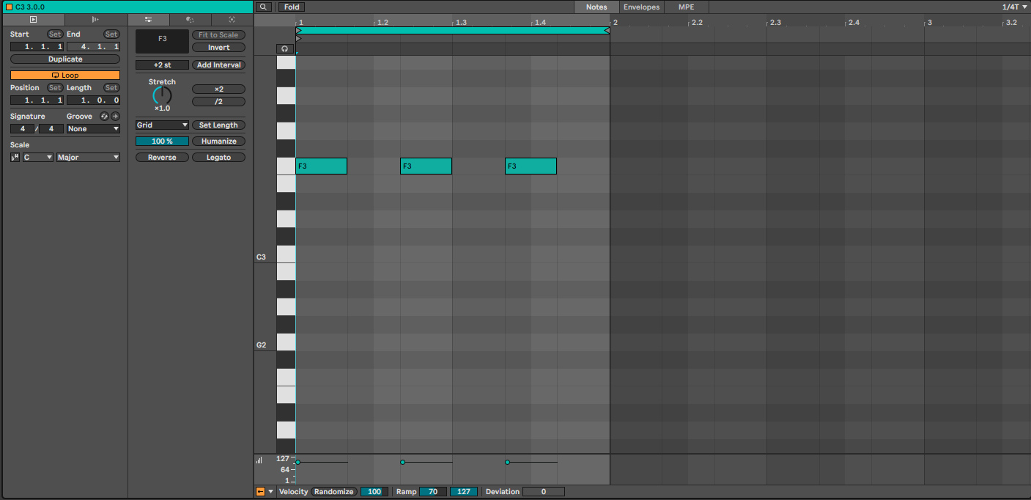Toggle scale mode sharp-flat button
This screenshot has height=500, width=1031.
15,158
